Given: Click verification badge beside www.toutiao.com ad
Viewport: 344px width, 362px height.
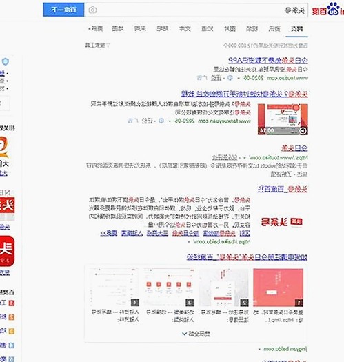Looking at the screenshot, I should pos(230,78).
